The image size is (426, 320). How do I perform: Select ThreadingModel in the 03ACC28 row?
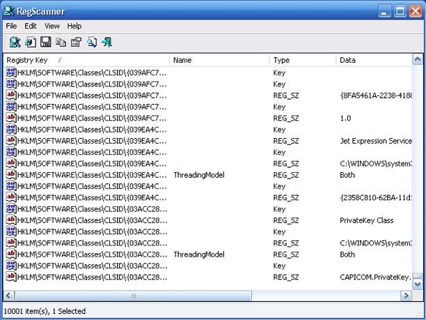pyautogui.click(x=199, y=254)
